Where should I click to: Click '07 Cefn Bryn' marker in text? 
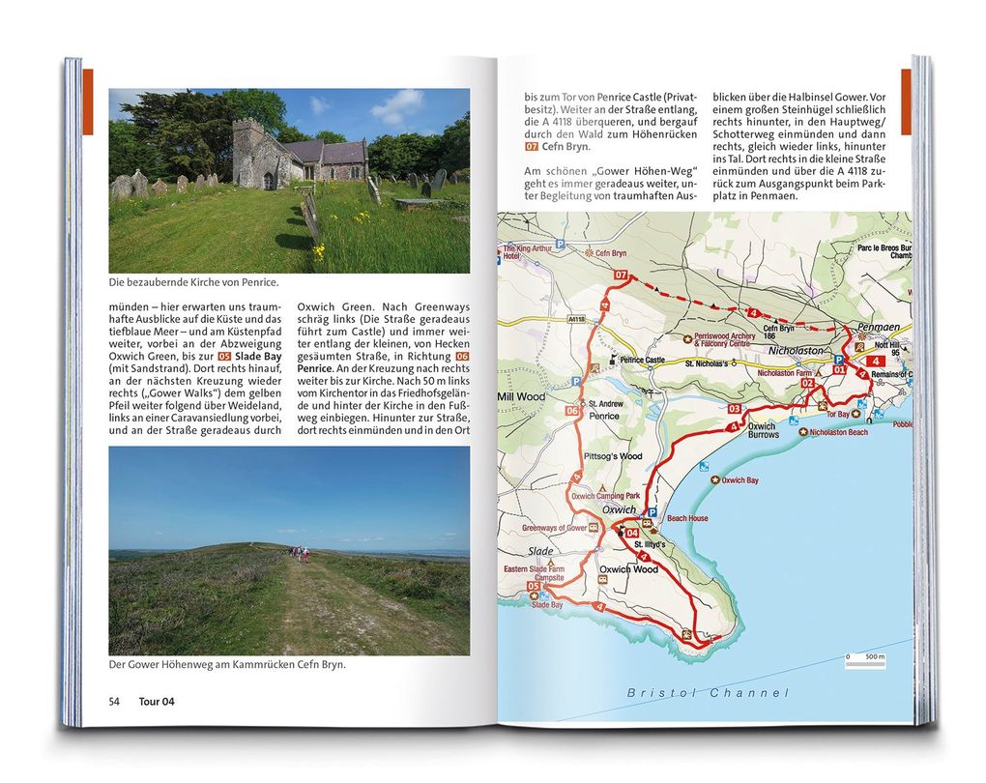[557, 147]
